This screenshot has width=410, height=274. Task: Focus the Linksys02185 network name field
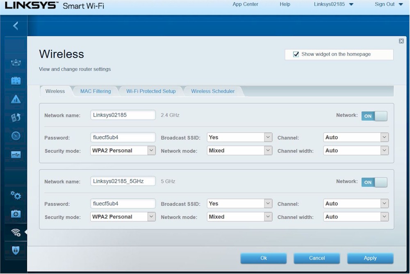123,115
